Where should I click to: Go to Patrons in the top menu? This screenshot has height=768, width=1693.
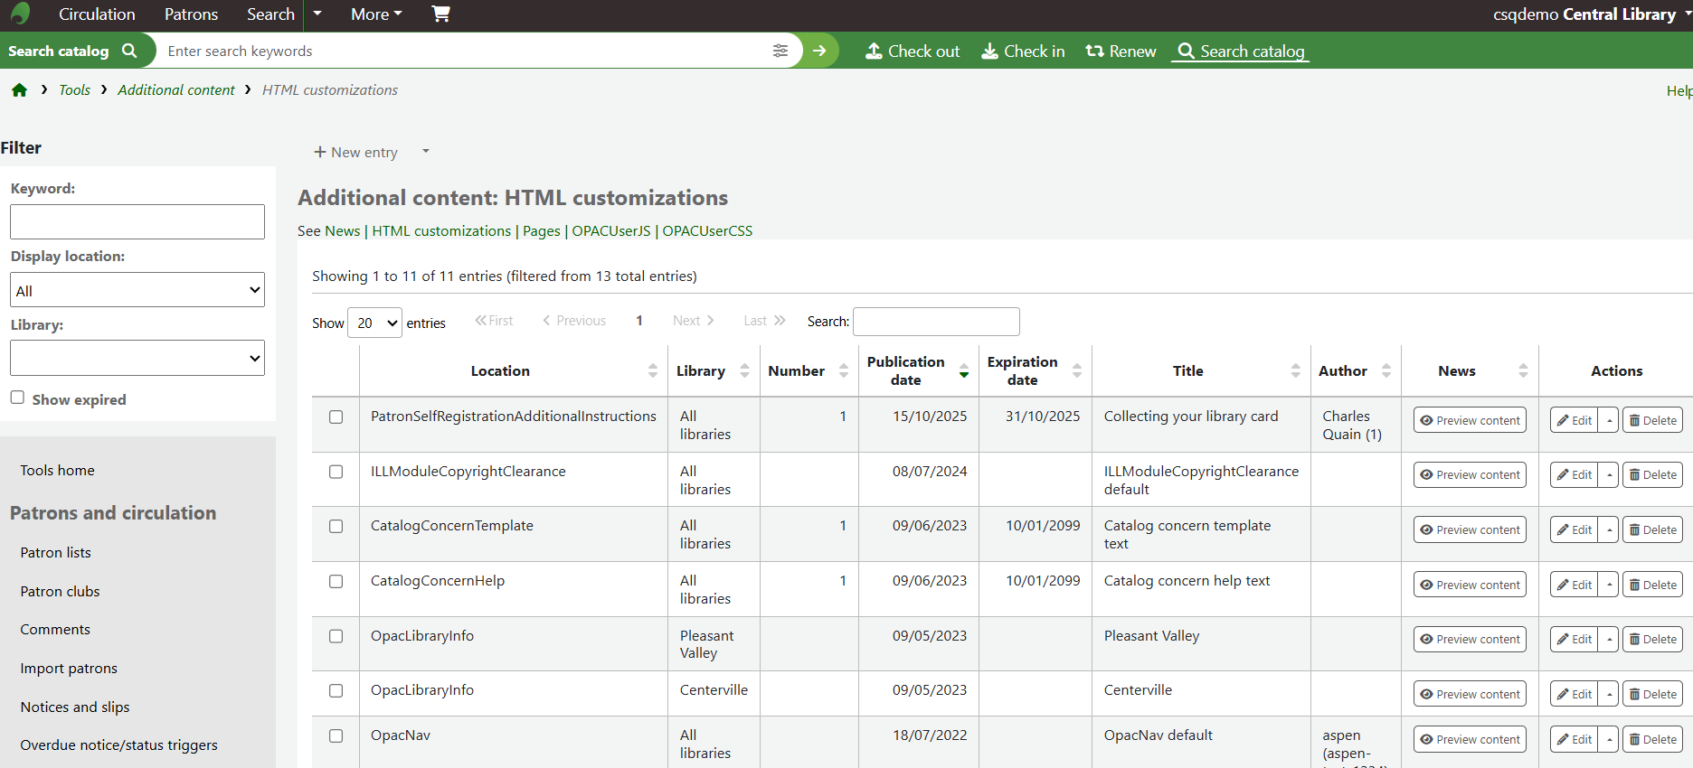(x=191, y=14)
